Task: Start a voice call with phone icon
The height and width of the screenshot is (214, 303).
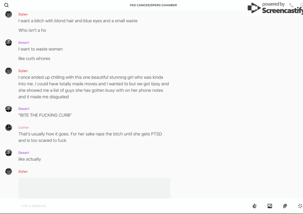Action: pyautogui.click(x=291, y=5)
